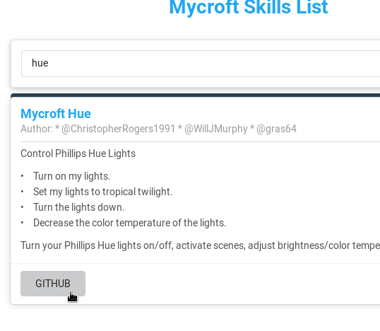Click the word "hue" inside search box
This screenshot has height=331, width=380.
[x=40, y=63]
